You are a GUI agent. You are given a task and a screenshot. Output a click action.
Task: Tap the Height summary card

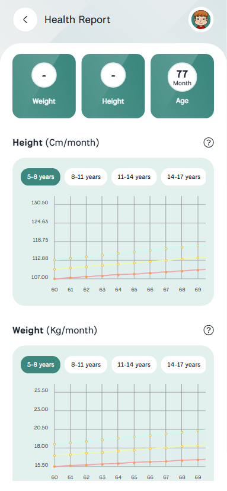click(113, 86)
